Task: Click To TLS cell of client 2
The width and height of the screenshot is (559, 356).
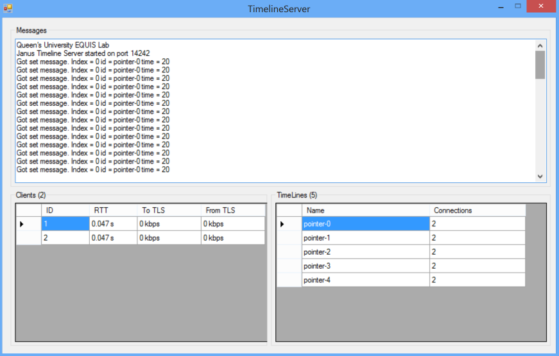Action: coord(169,238)
